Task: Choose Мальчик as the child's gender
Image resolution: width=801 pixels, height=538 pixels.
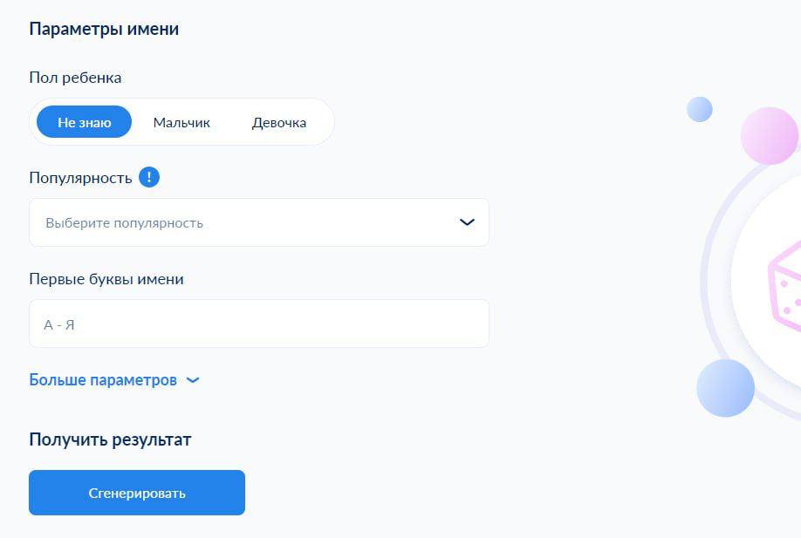Action: point(181,122)
